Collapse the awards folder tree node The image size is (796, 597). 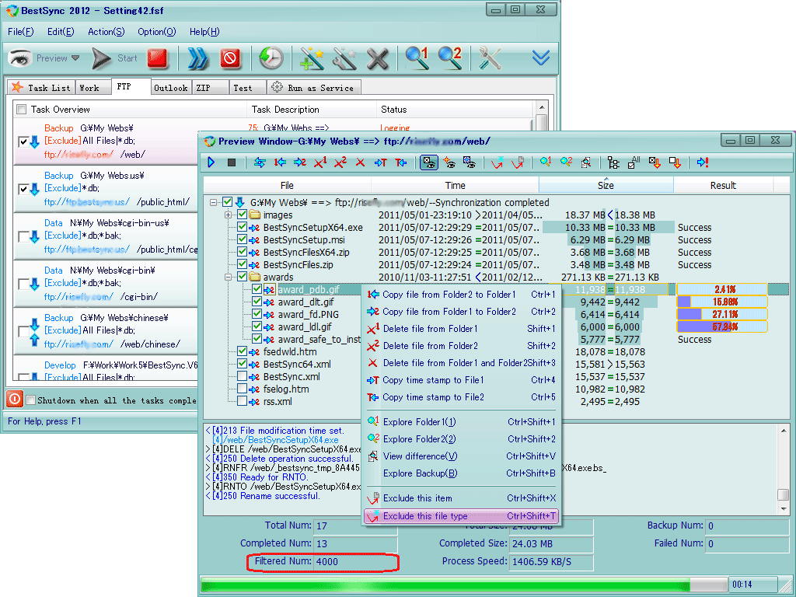pyautogui.click(x=229, y=278)
